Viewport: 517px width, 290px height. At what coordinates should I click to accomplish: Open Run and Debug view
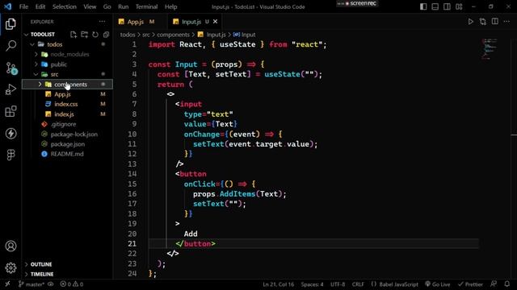coord(11,89)
